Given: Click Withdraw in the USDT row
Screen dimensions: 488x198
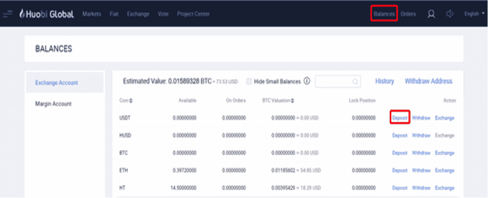Looking at the screenshot, I should pyautogui.click(x=421, y=118).
